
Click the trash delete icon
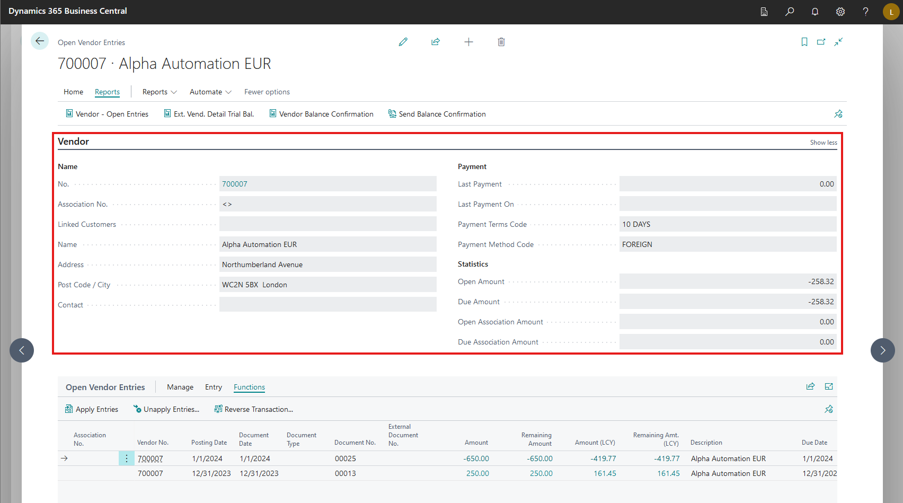click(501, 42)
